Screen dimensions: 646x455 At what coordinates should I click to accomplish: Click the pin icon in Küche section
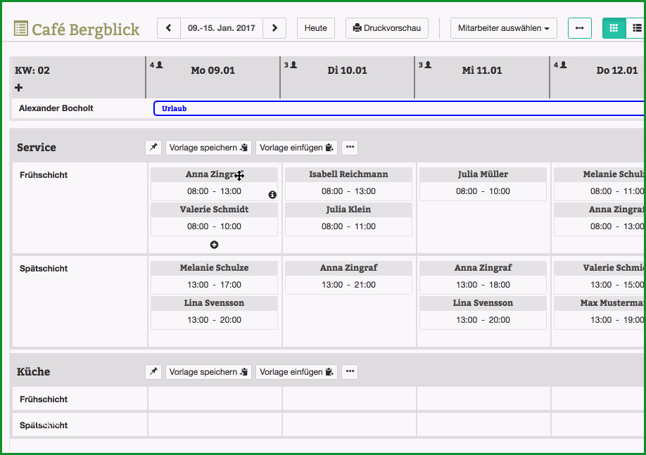pyautogui.click(x=153, y=372)
